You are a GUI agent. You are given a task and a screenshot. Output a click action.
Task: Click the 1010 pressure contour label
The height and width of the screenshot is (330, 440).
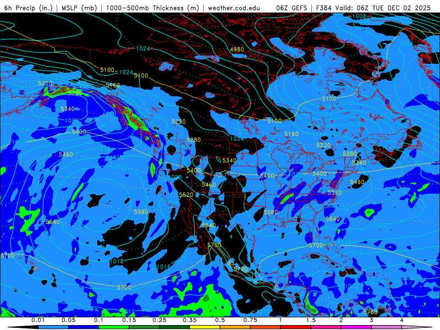coord(19,142)
